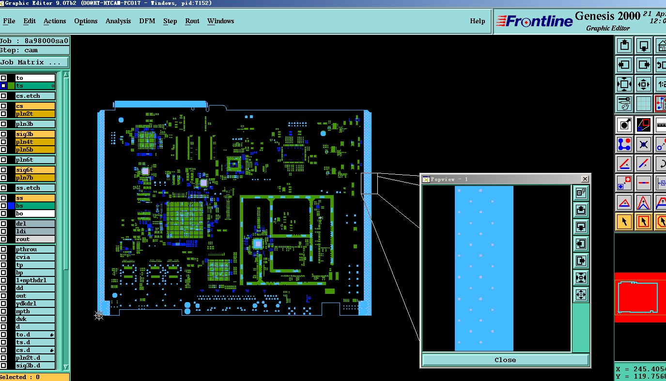This screenshot has width=666, height=381.
Task: Open the wrench and palette display settings icon
Action: pyautogui.click(x=624, y=103)
